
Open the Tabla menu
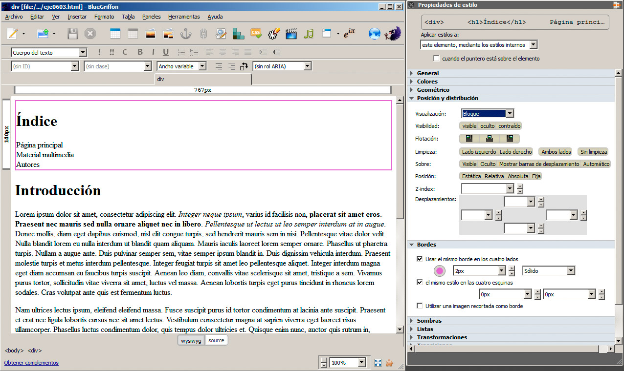tap(128, 17)
